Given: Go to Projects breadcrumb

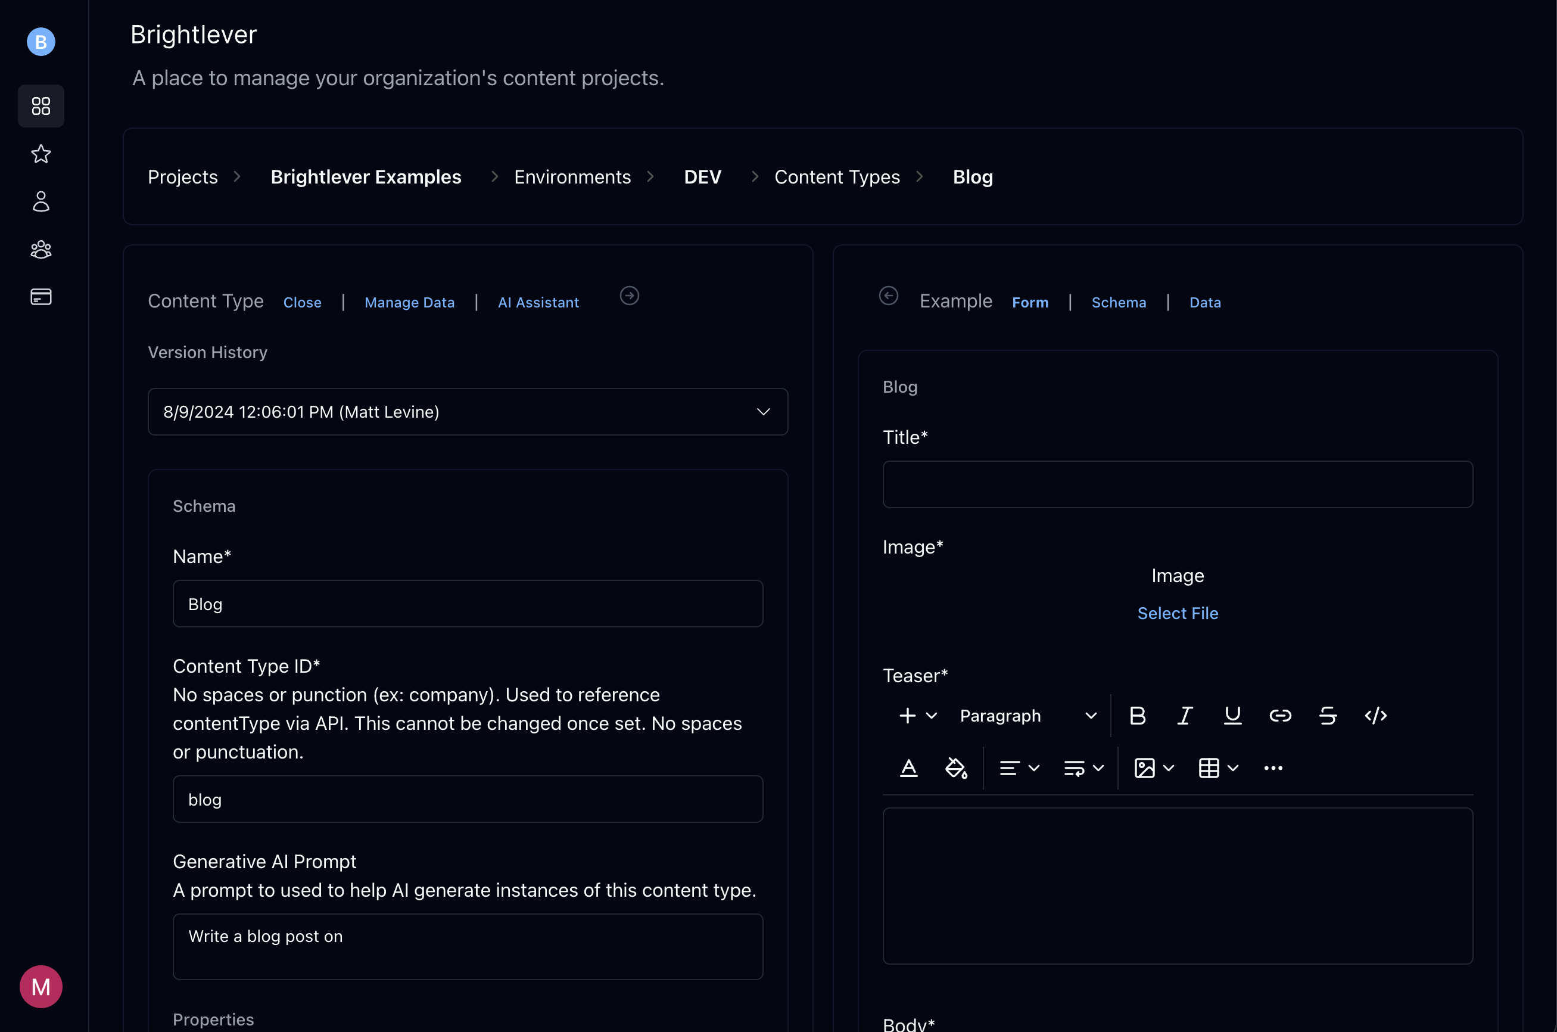Looking at the screenshot, I should coord(182,177).
